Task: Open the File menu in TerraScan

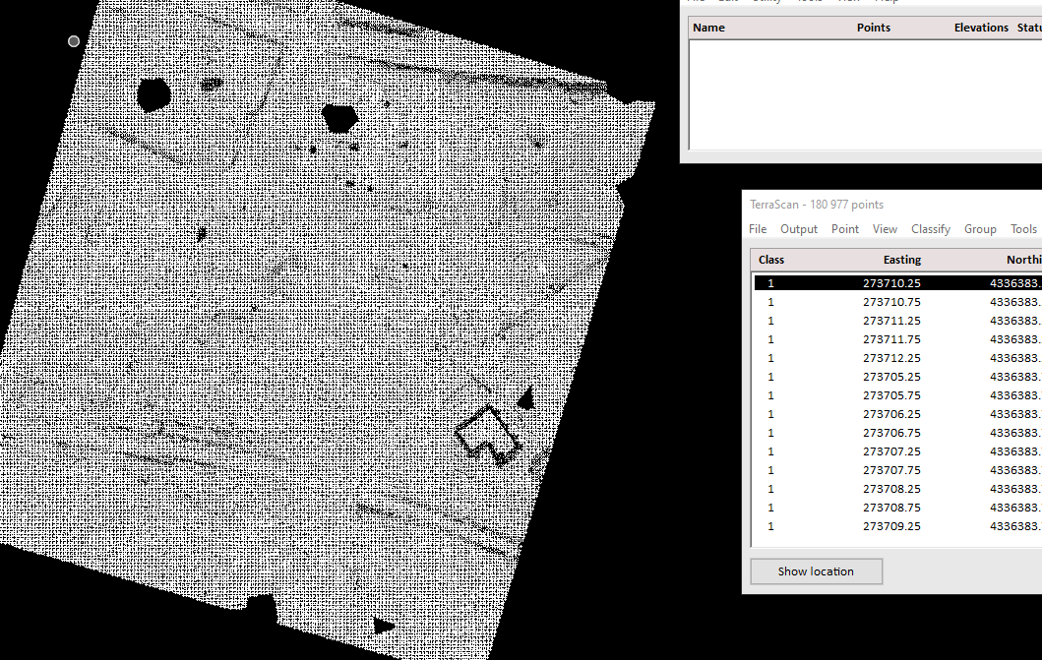Action: tap(758, 228)
